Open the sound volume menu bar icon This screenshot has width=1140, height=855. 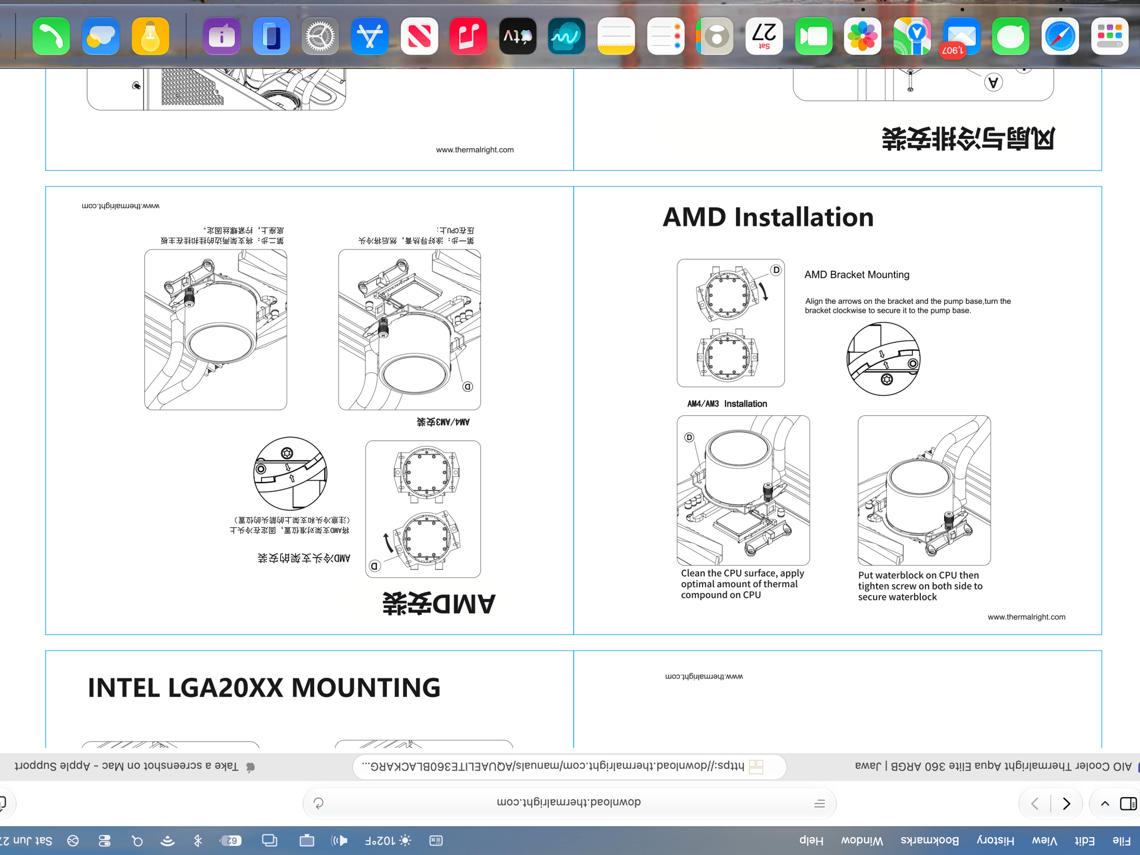[x=340, y=841]
